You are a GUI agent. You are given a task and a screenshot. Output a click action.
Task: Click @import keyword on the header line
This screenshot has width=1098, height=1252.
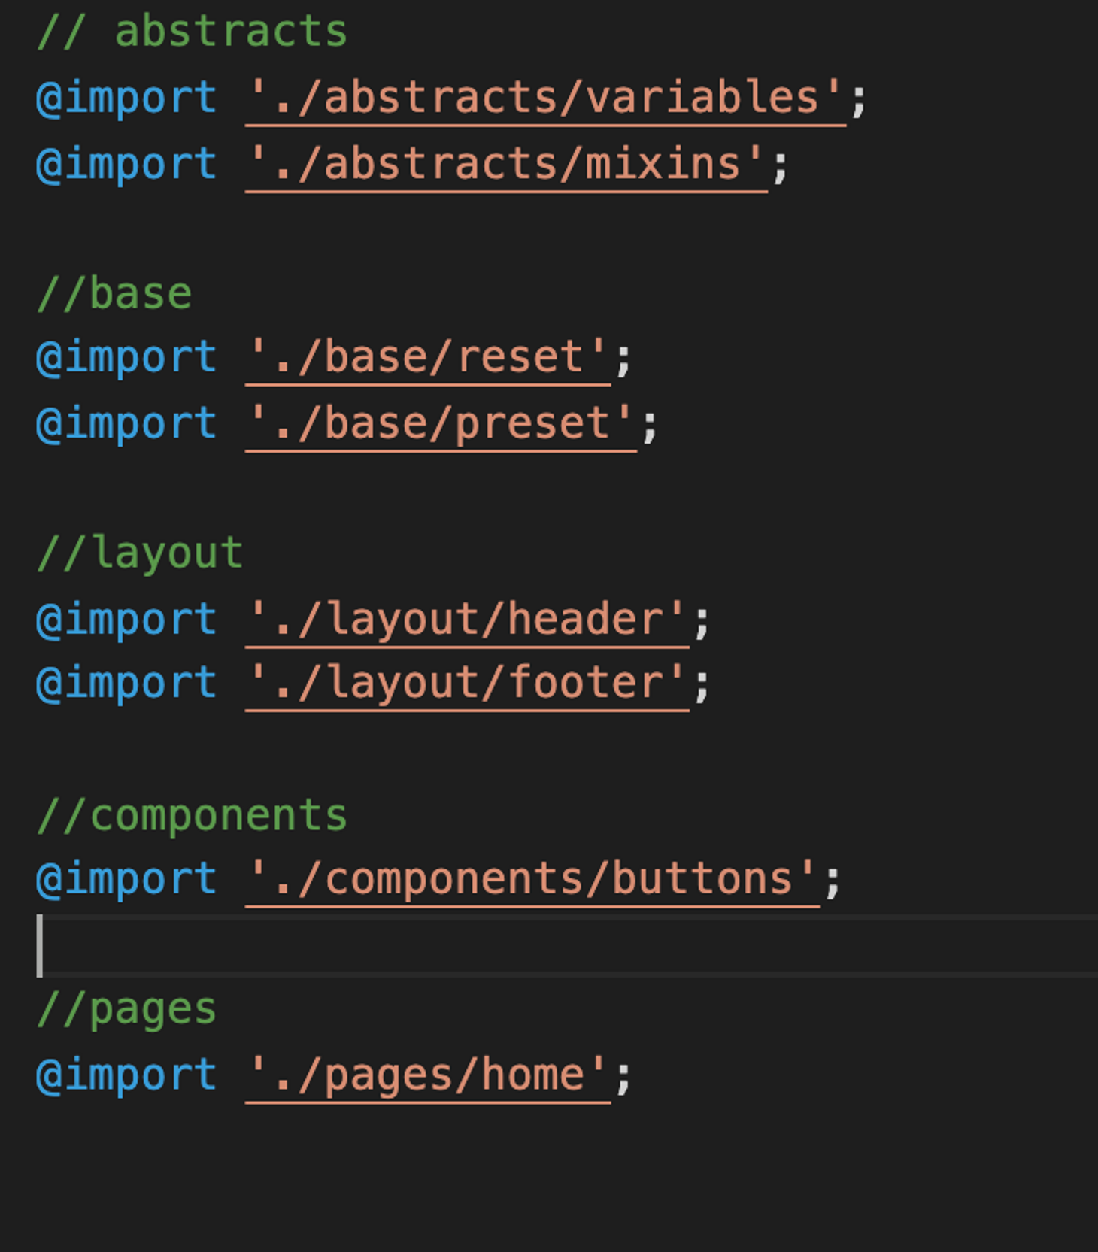(x=126, y=619)
